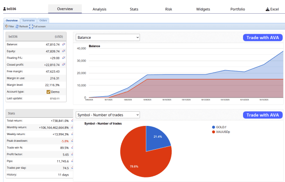Open the Balance chart type dropdown
This screenshot has height=182, width=285.
click(x=108, y=37)
